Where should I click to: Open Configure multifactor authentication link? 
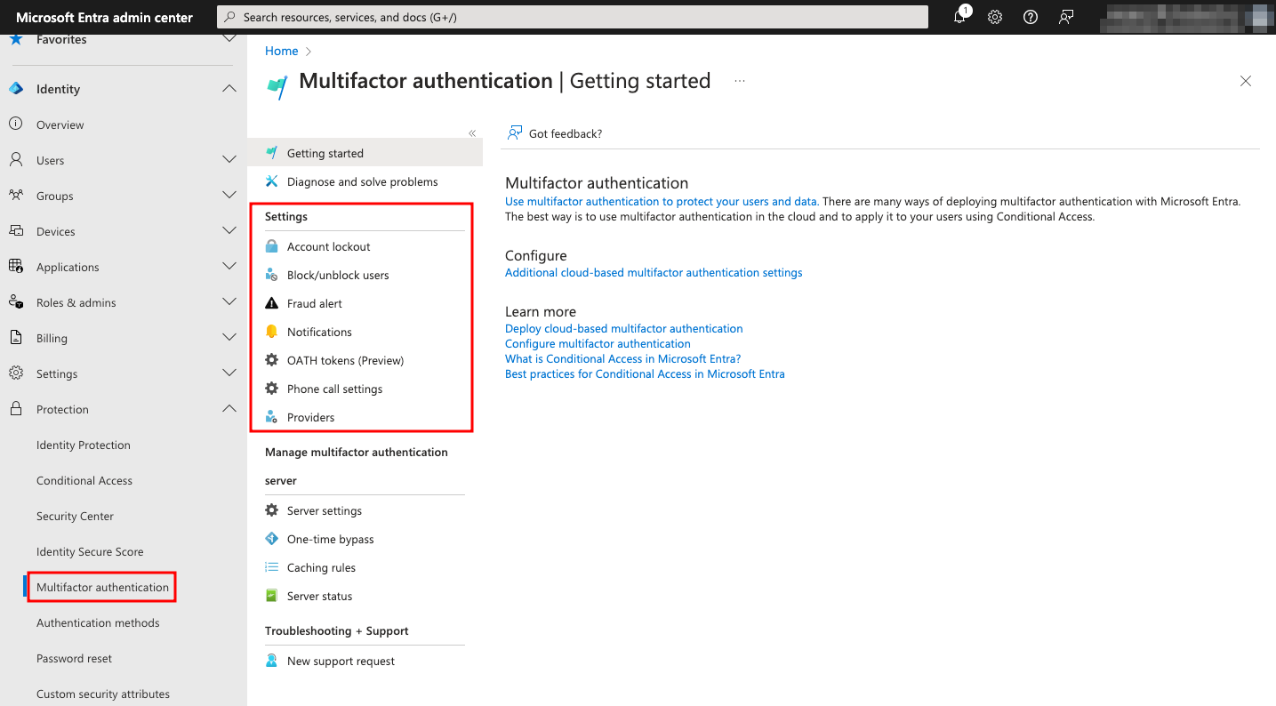click(598, 344)
